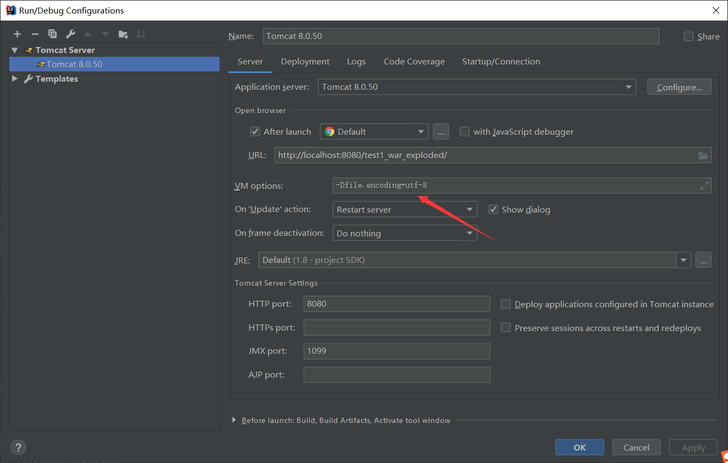This screenshot has height=463, width=728.
Task: Open edit defaults wrench icon in toolbar
Action: (70, 34)
